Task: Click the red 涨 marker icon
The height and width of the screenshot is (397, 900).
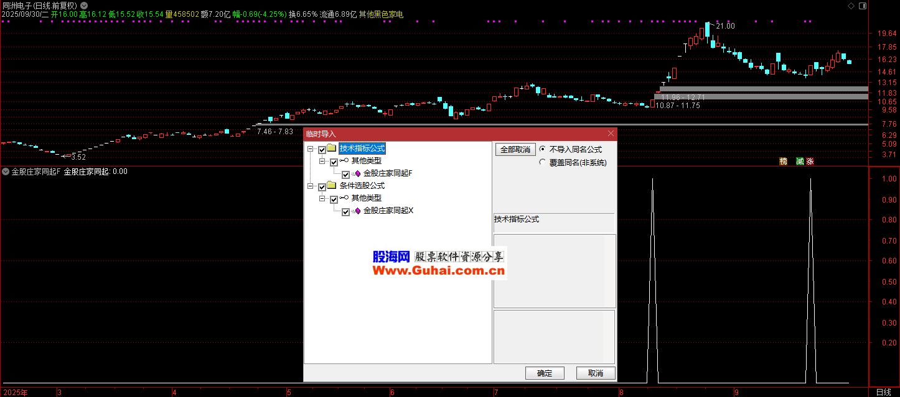Action: click(810, 162)
